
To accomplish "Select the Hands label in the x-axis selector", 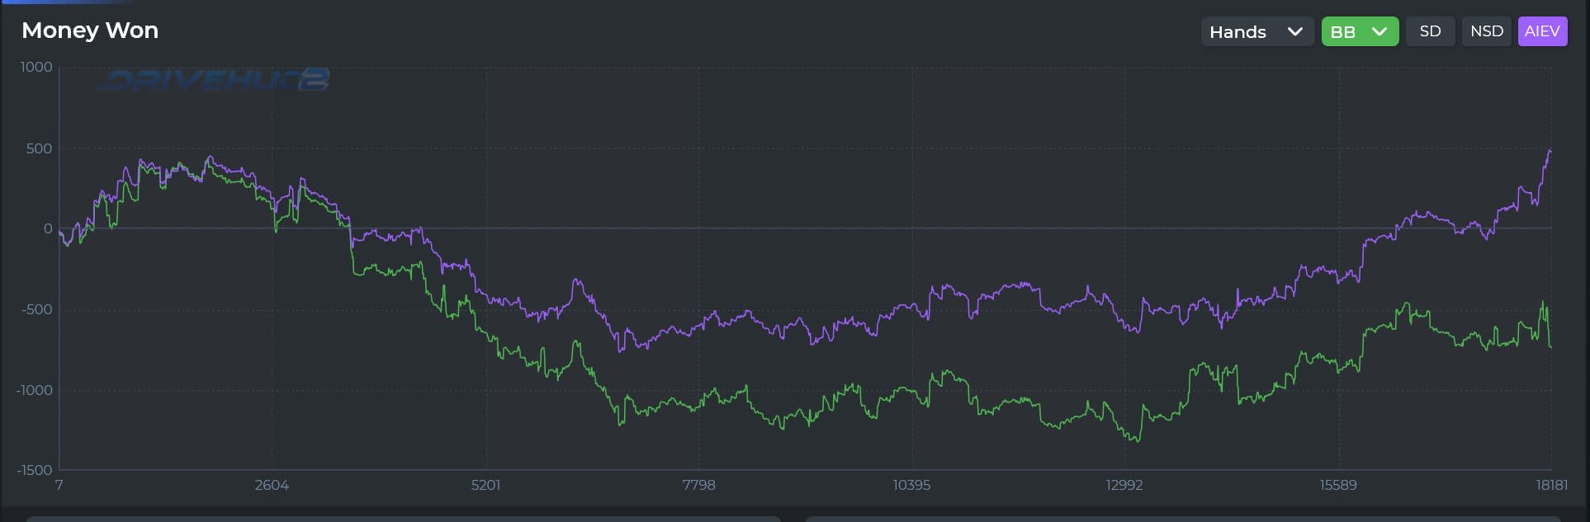I will click(x=1237, y=31).
